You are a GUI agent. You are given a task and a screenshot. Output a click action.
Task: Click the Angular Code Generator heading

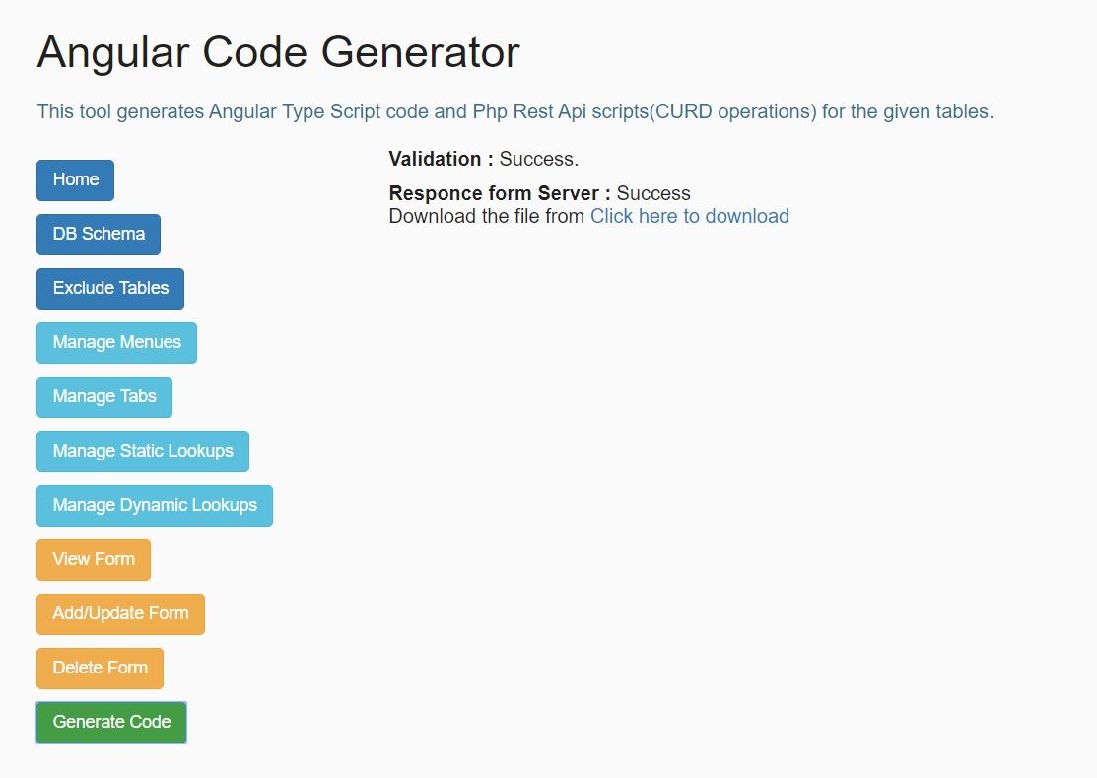coord(278,52)
